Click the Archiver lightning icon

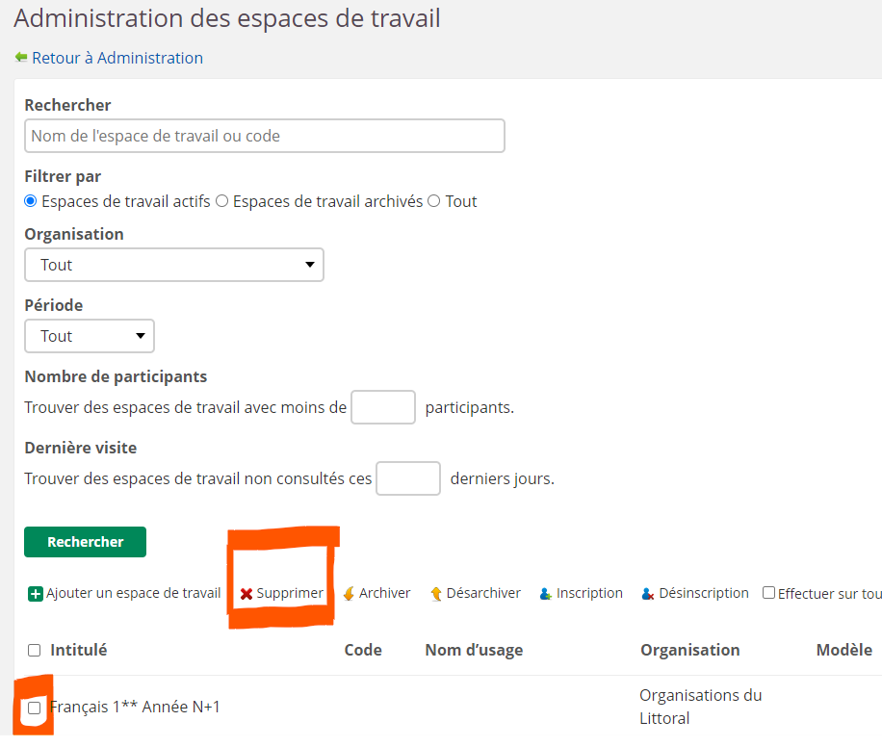pos(350,593)
